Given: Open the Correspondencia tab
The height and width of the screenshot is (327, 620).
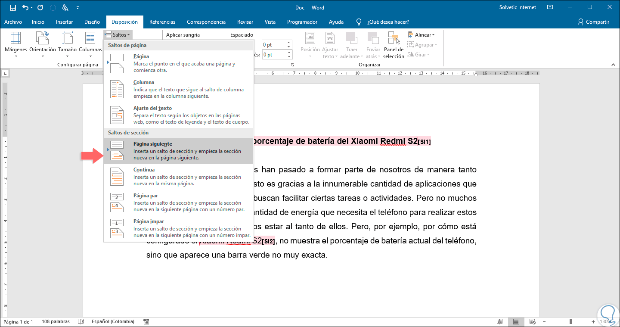Looking at the screenshot, I should click(x=206, y=22).
